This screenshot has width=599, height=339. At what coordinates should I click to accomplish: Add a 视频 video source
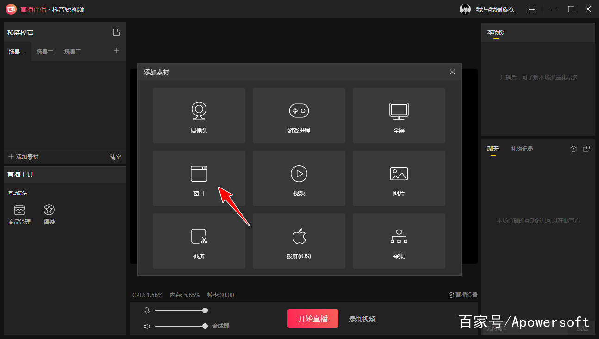pyautogui.click(x=299, y=178)
